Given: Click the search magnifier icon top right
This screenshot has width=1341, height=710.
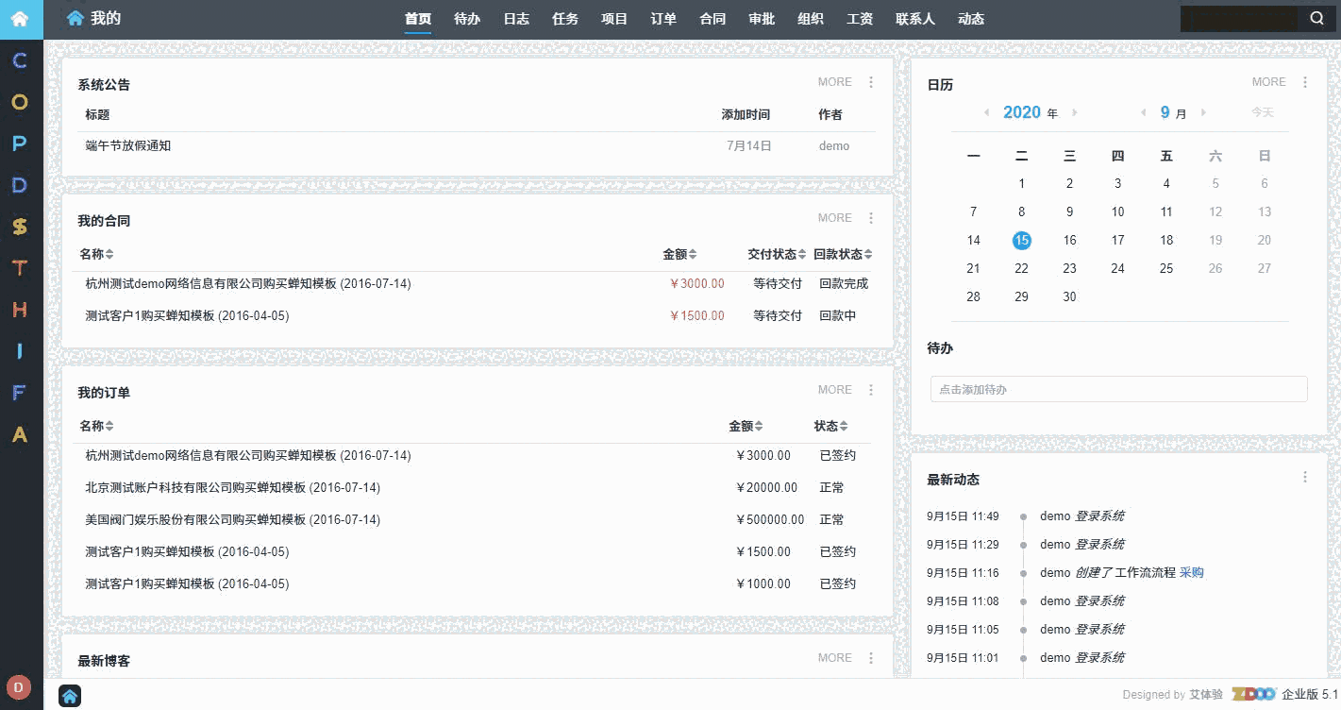Looking at the screenshot, I should [1316, 17].
